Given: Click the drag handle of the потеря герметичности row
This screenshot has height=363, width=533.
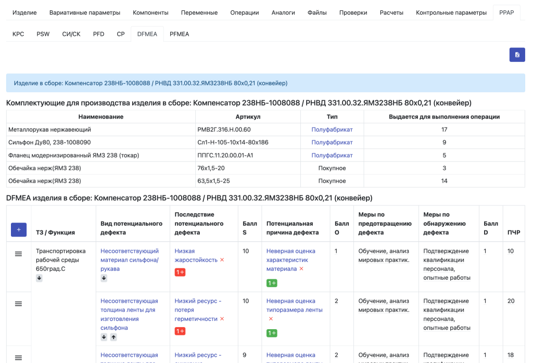Looking at the screenshot, I should tap(18, 304).
